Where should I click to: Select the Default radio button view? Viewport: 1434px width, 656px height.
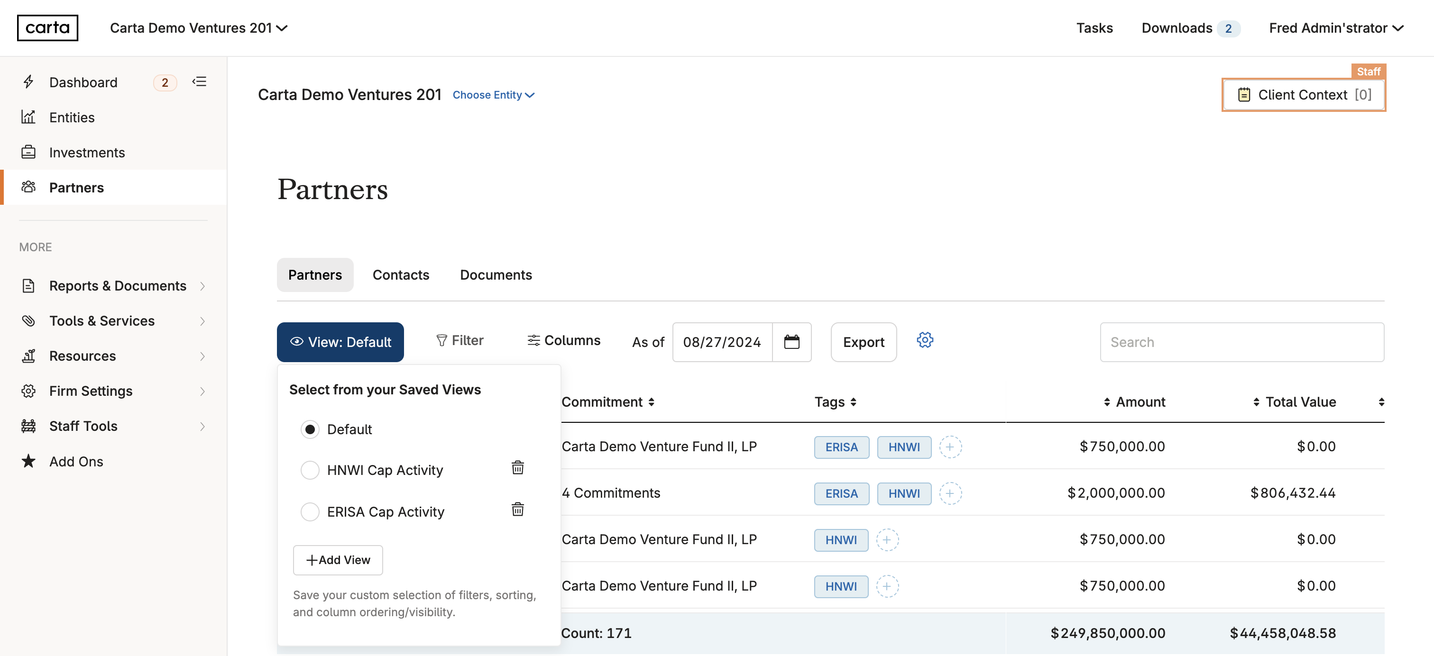309,428
